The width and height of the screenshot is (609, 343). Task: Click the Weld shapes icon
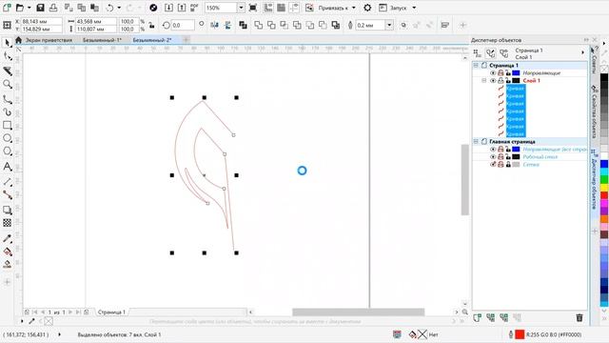click(258, 25)
